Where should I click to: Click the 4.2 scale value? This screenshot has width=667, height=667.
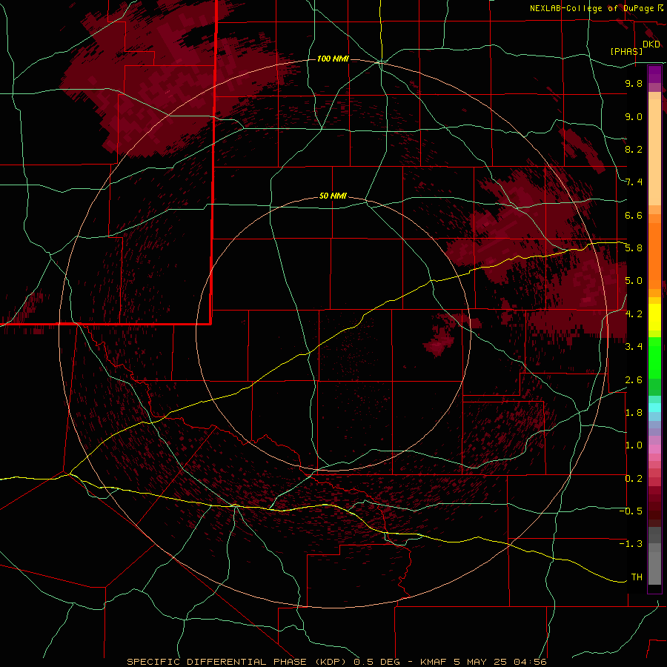634,314
